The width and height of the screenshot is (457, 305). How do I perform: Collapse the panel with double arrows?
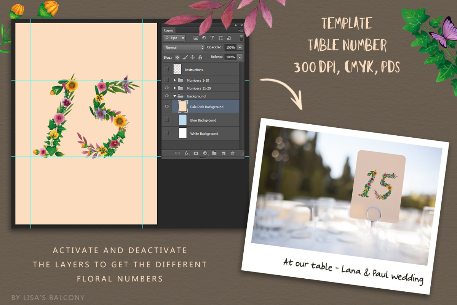[236, 25]
